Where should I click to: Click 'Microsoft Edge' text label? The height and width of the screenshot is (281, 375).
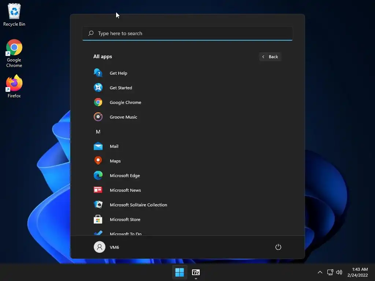click(x=125, y=176)
